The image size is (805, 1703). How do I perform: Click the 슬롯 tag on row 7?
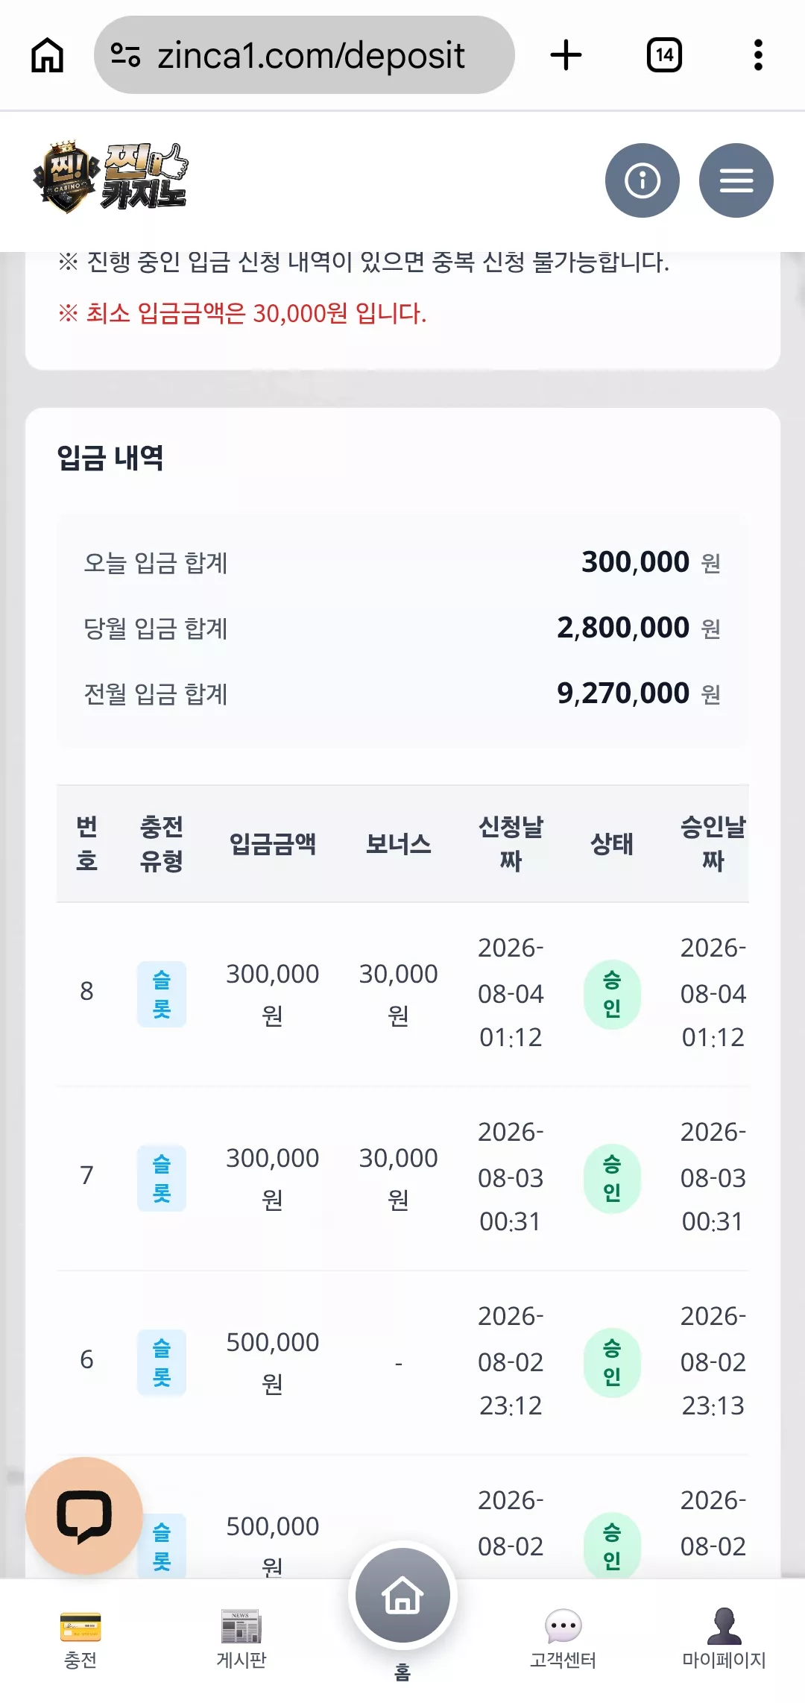click(162, 1178)
